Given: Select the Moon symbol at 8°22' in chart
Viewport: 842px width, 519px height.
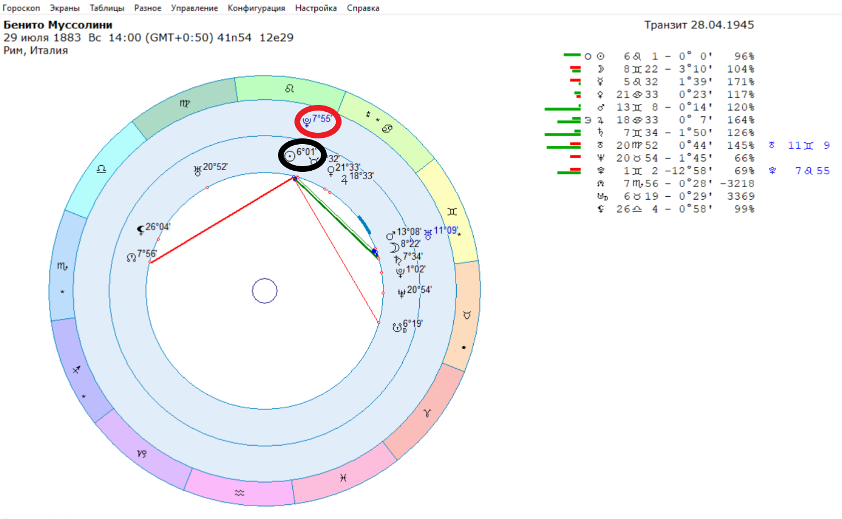Looking at the screenshot, I should [x=394, y=247].
